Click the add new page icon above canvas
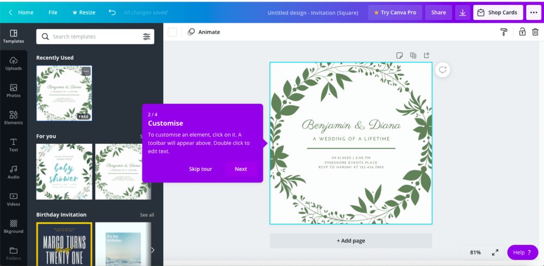 (427, 55)
